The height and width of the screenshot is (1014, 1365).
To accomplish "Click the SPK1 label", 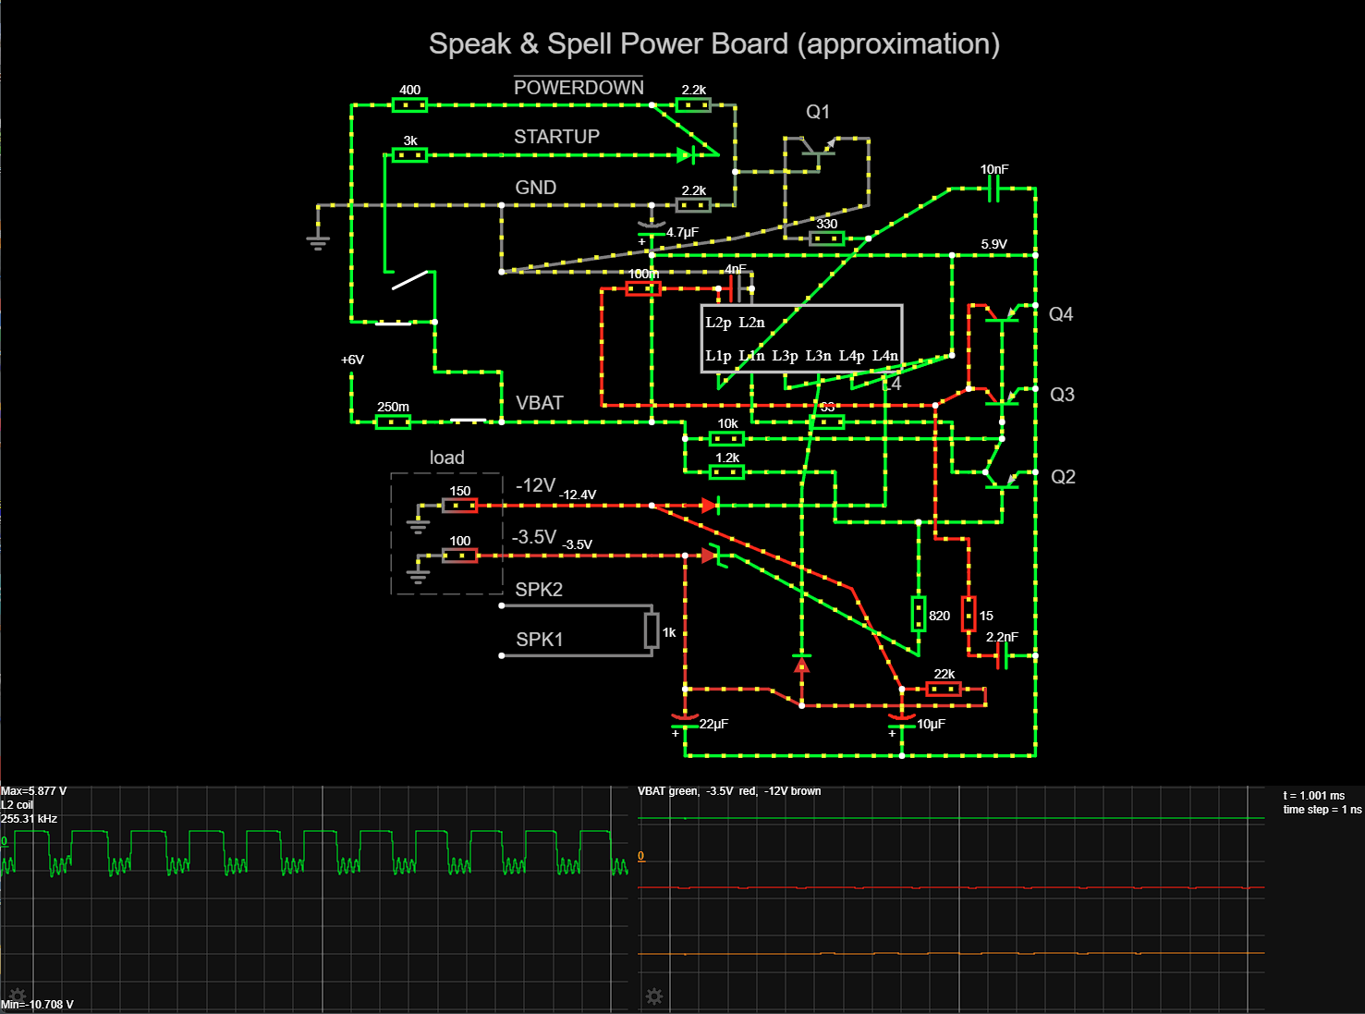I will (x=539, y=640).
